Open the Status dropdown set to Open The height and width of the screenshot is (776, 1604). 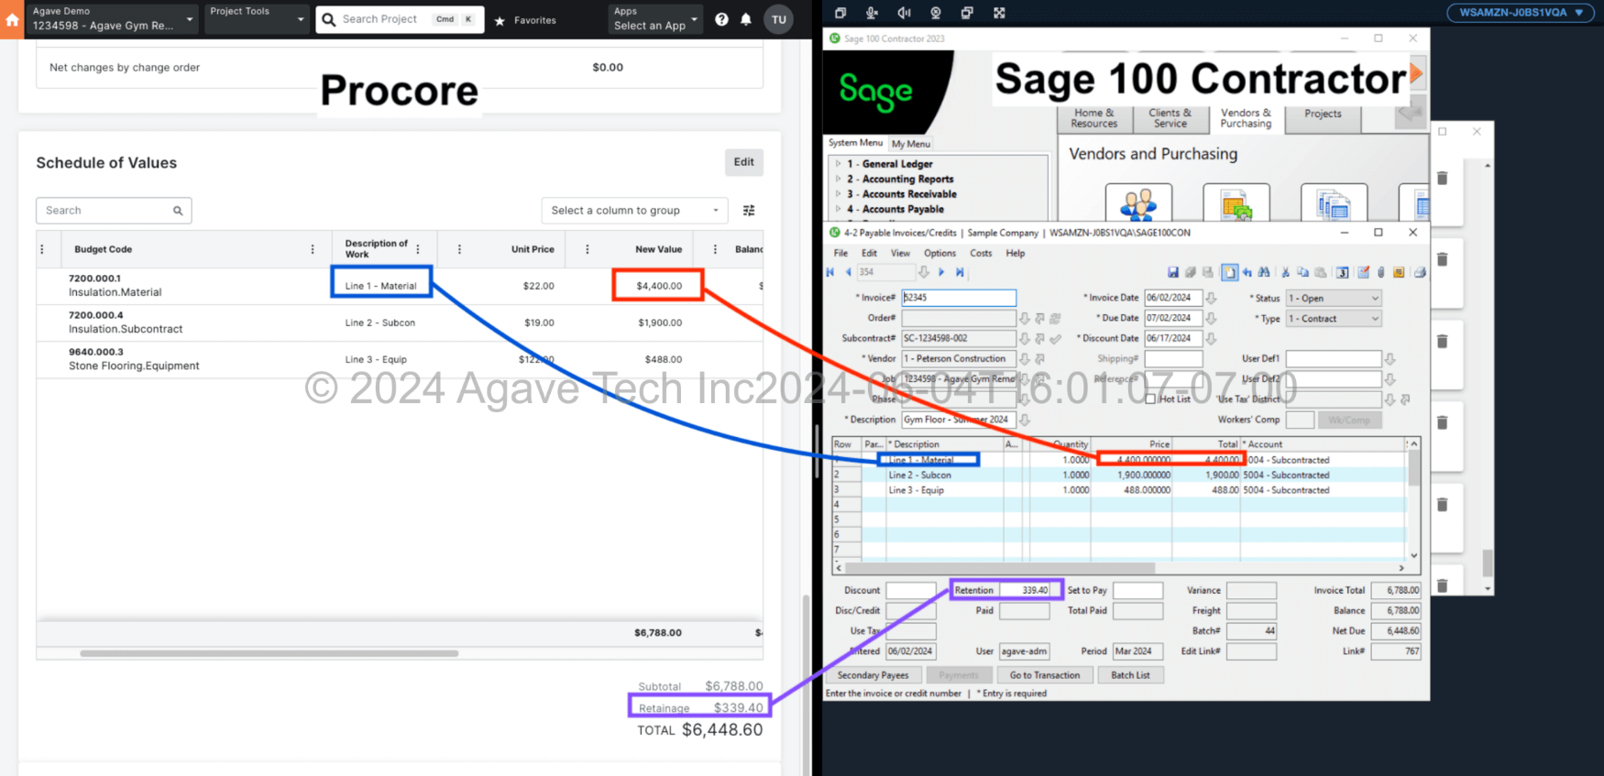pyautogui.click(x=1334, y=299)
